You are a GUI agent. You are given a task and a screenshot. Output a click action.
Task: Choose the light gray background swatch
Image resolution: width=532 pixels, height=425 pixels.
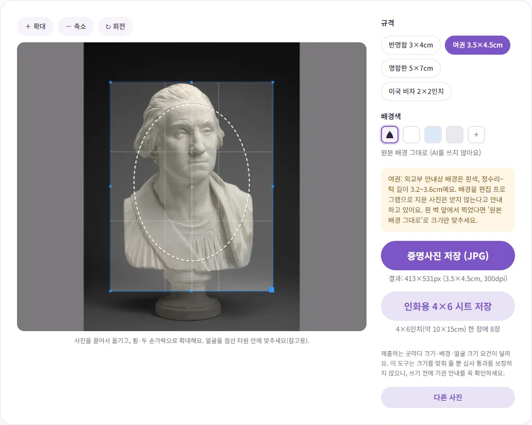[455, 135]
